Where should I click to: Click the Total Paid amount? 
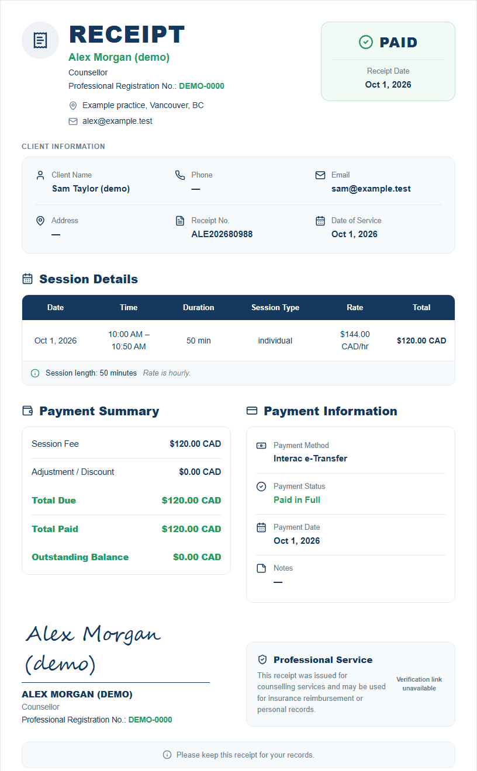point(192,529)
